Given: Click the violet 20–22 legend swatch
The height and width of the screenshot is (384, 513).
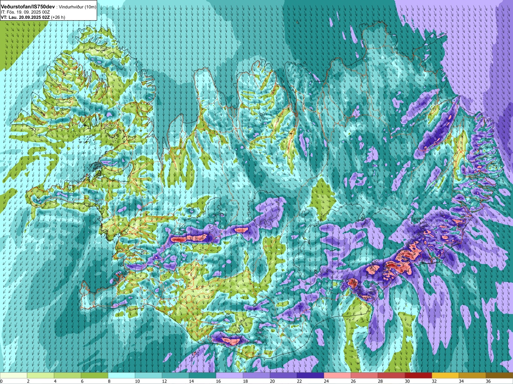Looking at the screenshot, I should click(x=283, y=376).
